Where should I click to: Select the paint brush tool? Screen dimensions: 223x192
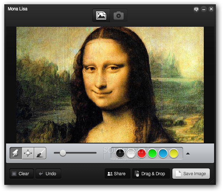coord(40,153)
